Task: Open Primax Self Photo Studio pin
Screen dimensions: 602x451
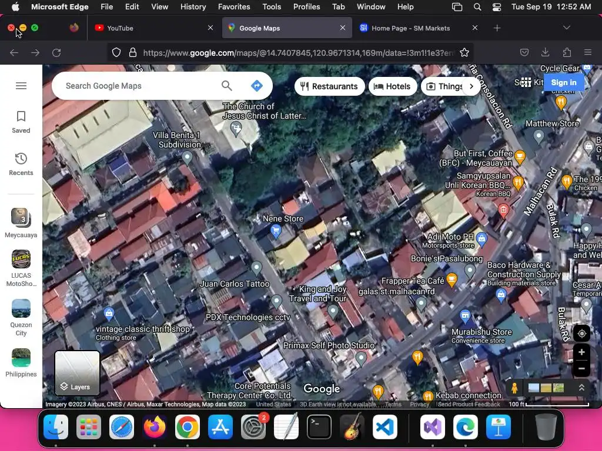Action: (x=361, y=359)
